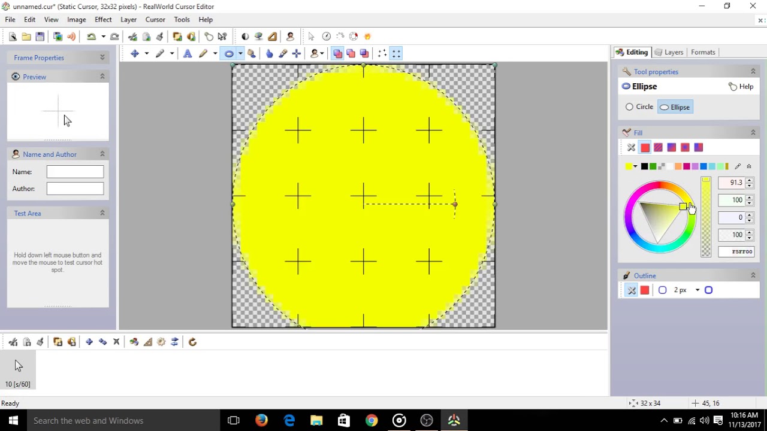This screenshot has width=767, height=431.
Task: Save the cursor with the floppy disk icon
Action: 40,37
